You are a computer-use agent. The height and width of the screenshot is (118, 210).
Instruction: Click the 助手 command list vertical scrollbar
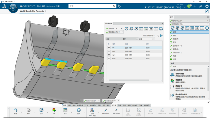point(208,79)
